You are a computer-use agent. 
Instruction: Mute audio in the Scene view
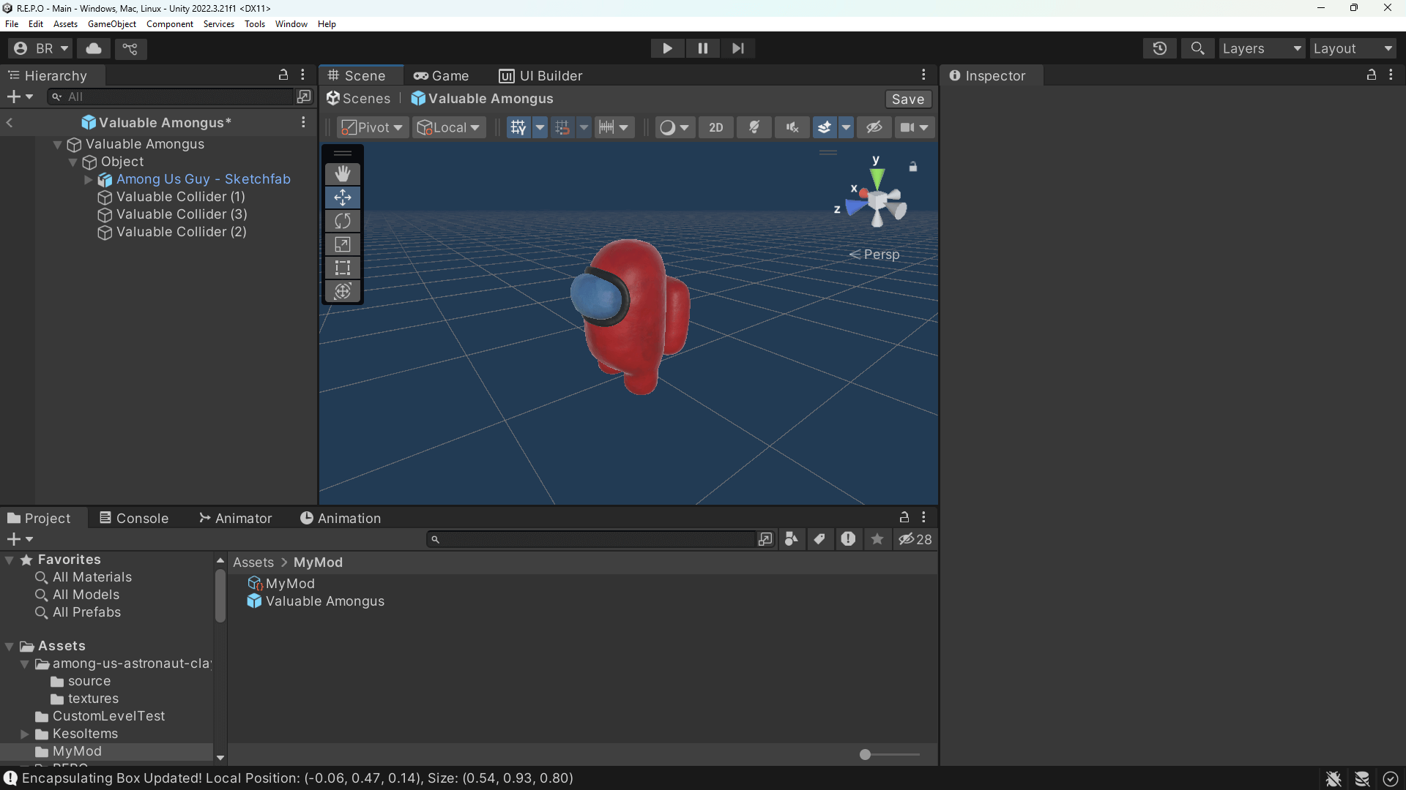(792, 127)
